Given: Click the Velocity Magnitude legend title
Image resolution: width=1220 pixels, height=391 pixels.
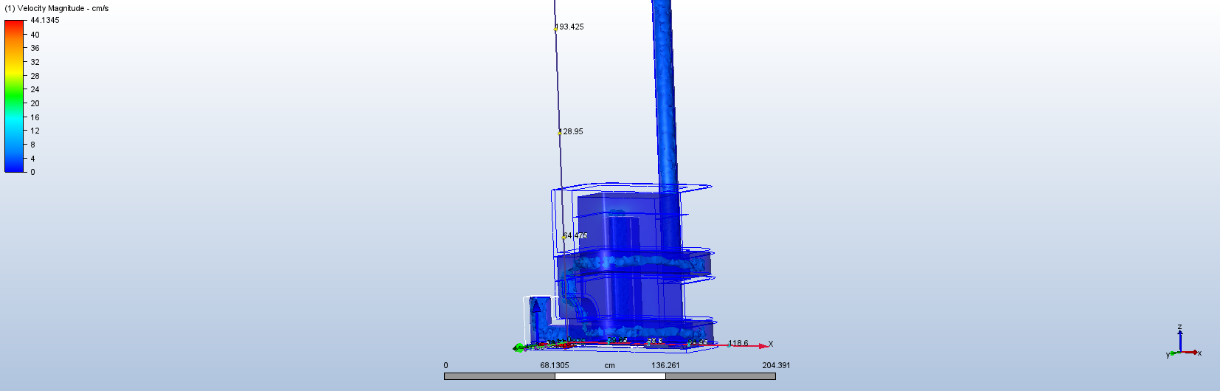Looking at the screenshot, I should click(x=57, y=8).
